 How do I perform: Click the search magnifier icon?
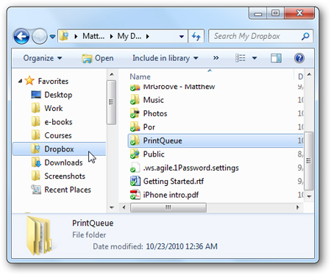(x=305, y=37)
